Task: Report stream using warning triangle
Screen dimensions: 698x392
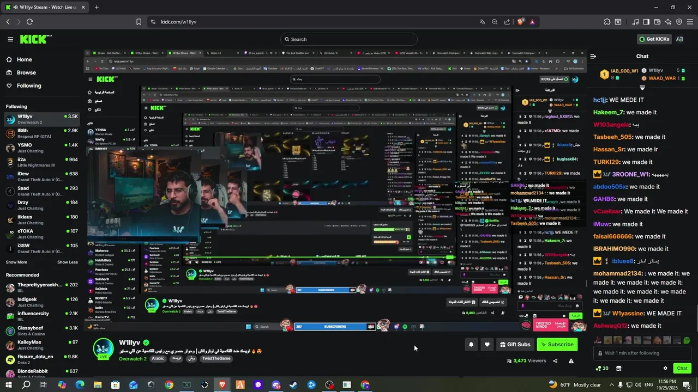Action: pyautogui.click(x=571, y=360)
